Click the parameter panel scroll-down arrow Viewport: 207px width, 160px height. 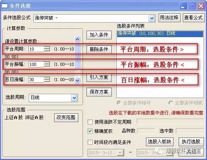tap(77, 80)
